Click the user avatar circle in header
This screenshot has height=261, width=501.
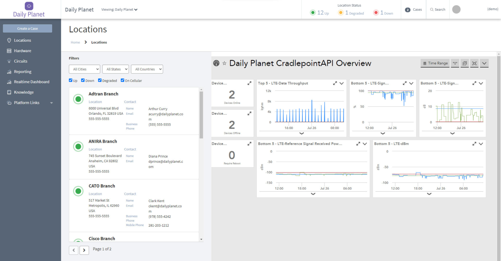coord(456,9)
